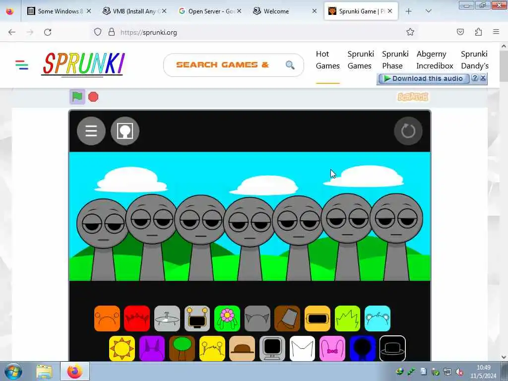The image size is (508, 381).
Task: Select the yellow-orange visor icon
Action: (317, 318)
